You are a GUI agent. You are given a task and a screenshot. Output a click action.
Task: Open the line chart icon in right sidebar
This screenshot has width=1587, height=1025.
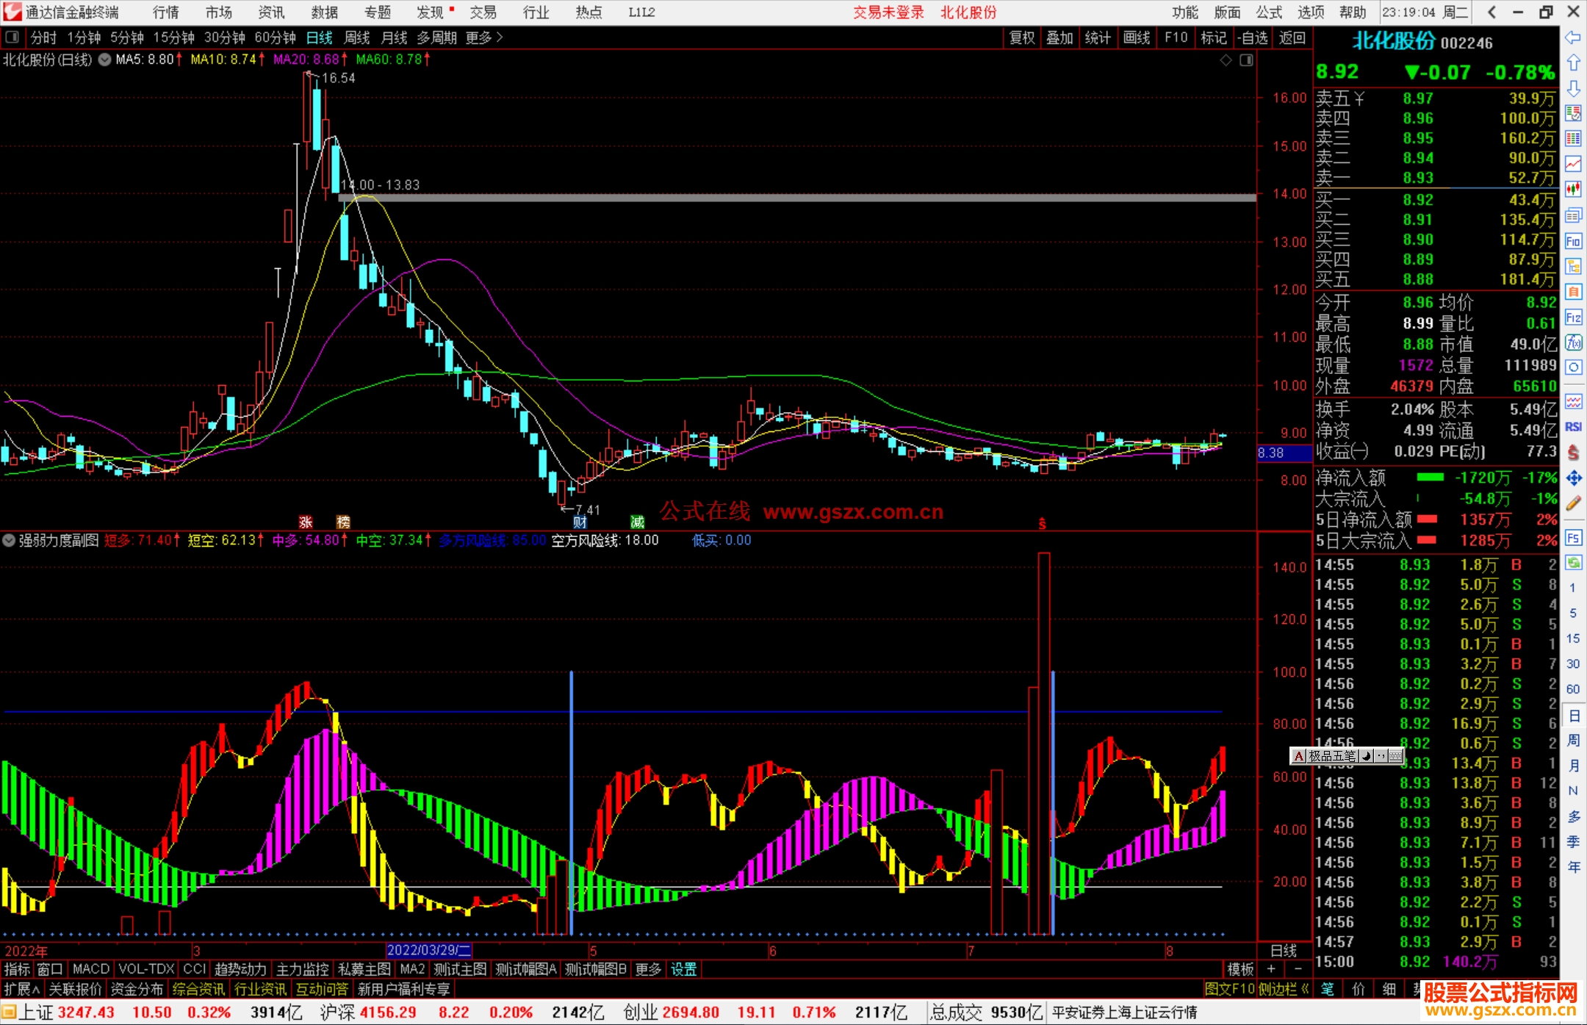pos(1573,164)
